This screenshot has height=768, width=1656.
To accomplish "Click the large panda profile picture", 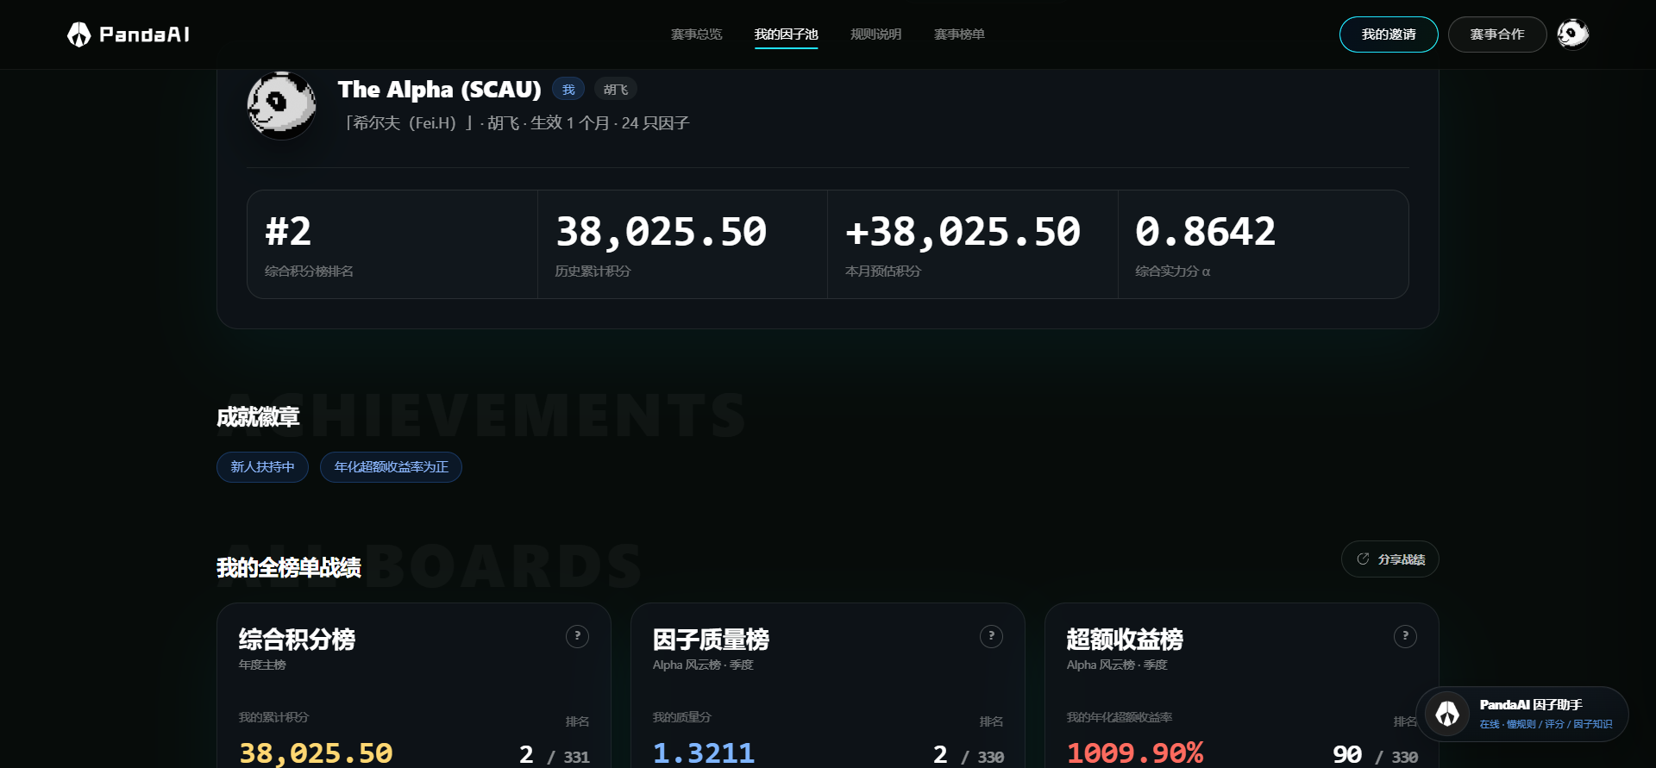I will pos(282,105).
